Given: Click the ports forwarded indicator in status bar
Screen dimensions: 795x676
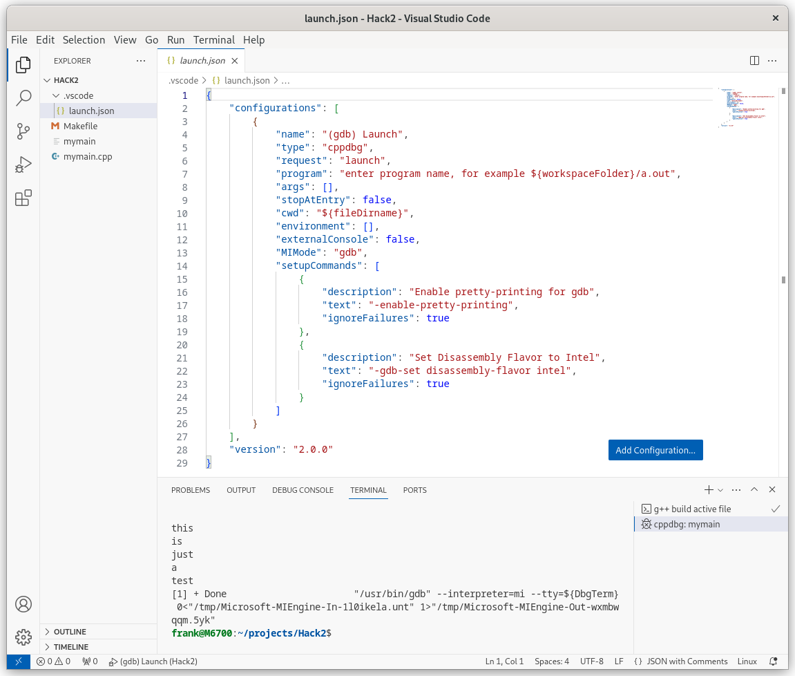Looking at the screenshot, I should (x=90, y=661).
